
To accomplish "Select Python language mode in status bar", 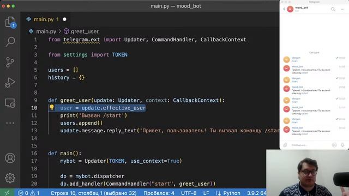I will [228, 193].
